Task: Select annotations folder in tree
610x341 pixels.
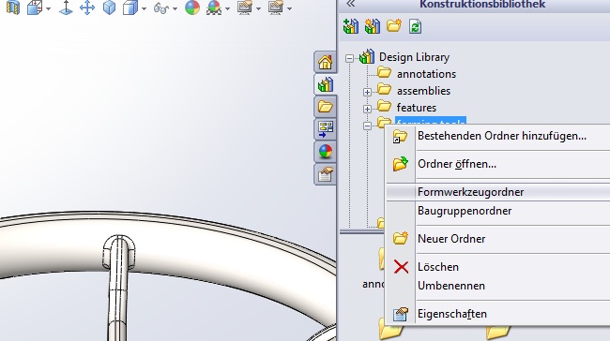Action: coord(426,74)
